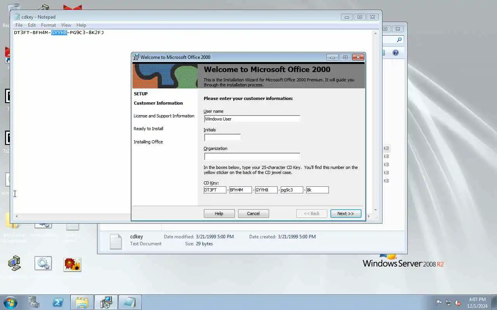Select the fifth CD Key box containing 8k
This screenshot has height=310, width=497.
coord(318,190)
